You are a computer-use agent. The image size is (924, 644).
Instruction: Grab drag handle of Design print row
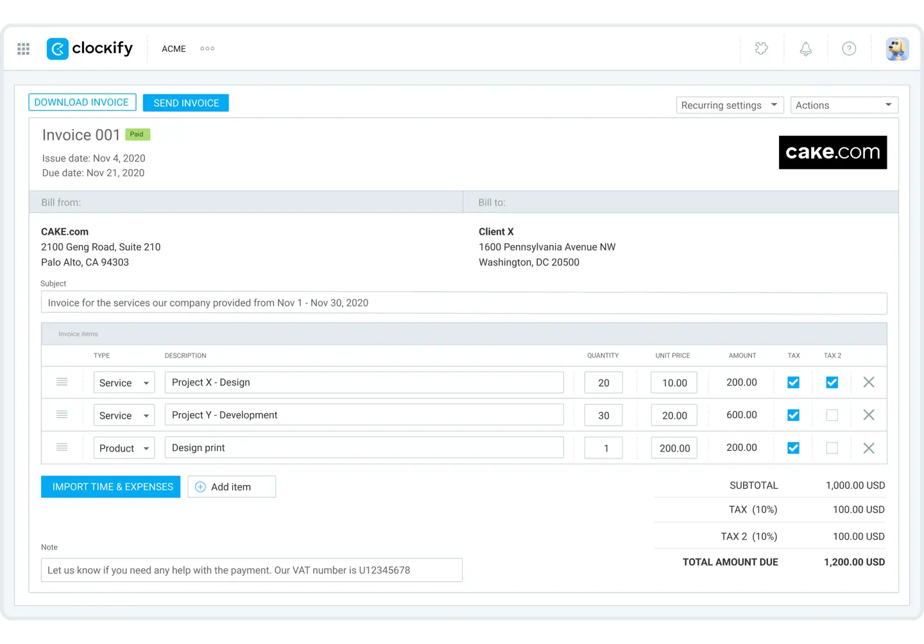coord(62,448)
